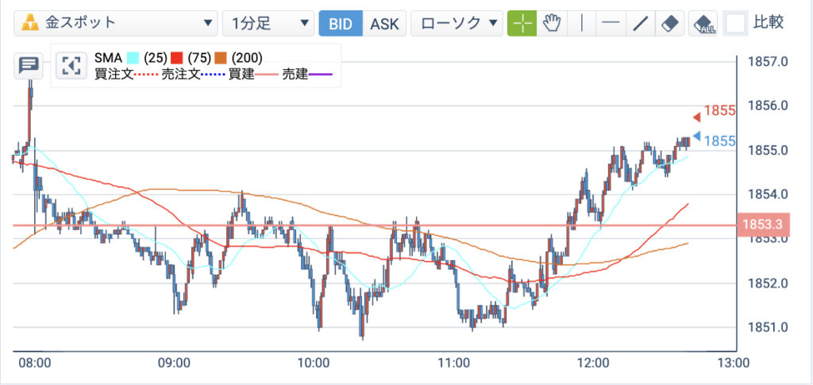Viewport: 813px width, 385px height.
Task: Click the SMA indicator label
Action: (x=109, y=57)
